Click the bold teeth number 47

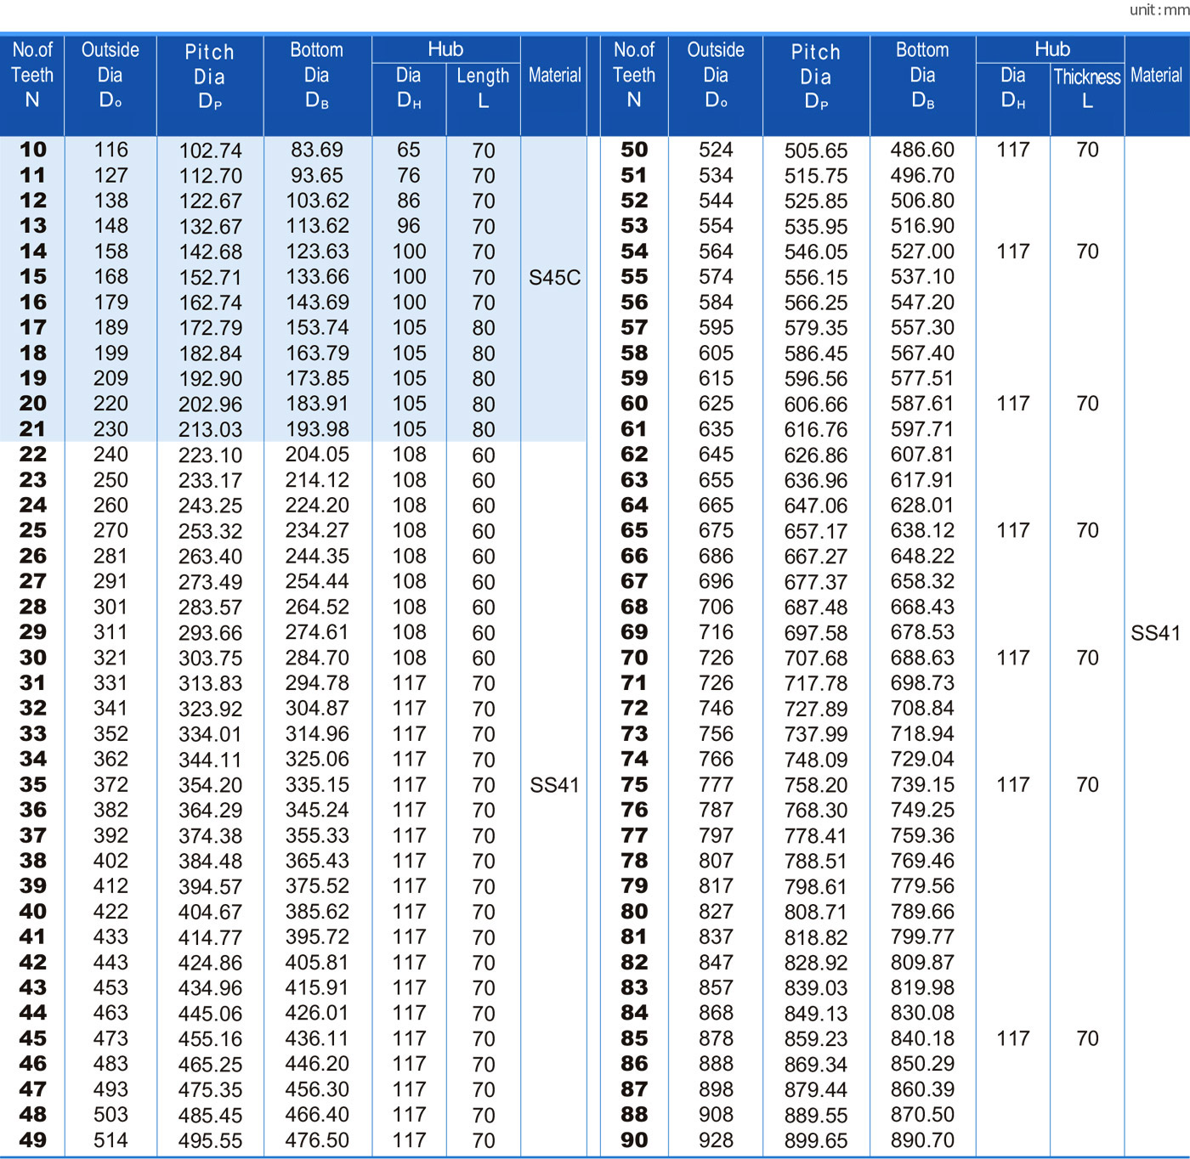pyautogui.click(x=32, y=1088)
